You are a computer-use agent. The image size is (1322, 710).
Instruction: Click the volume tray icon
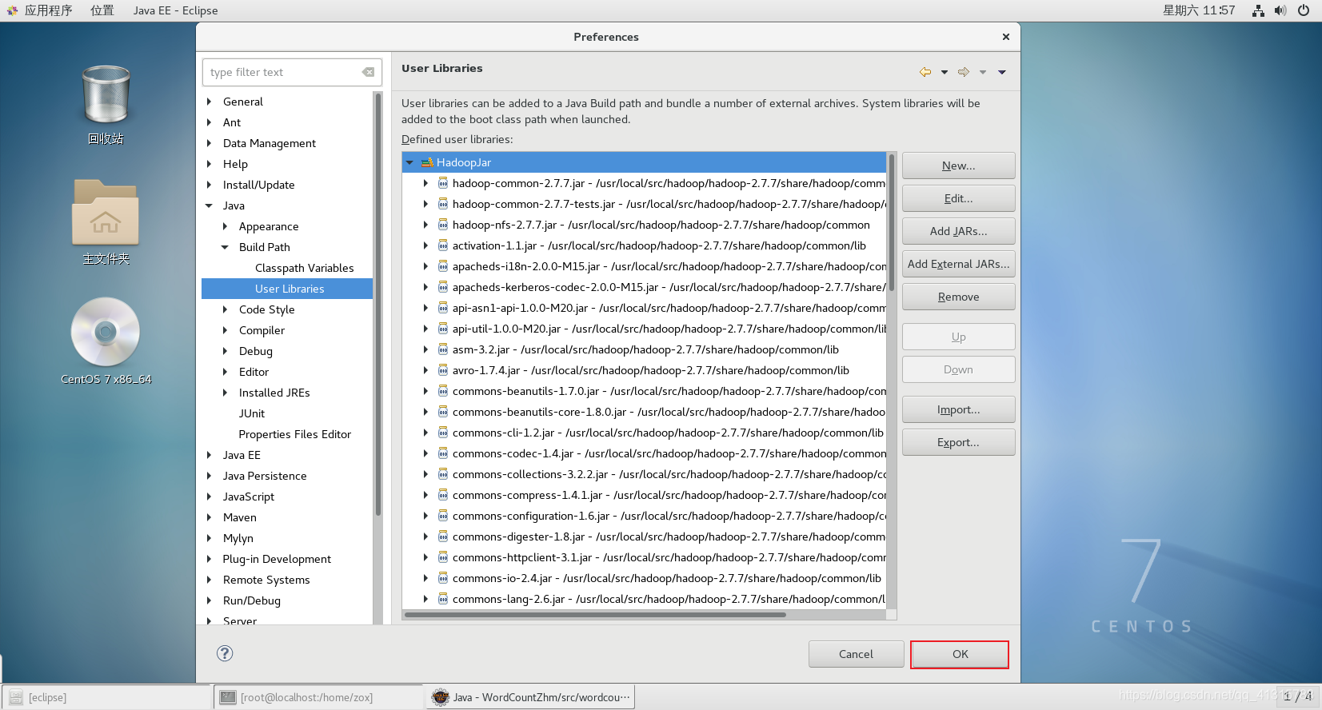coord(1280,10)
